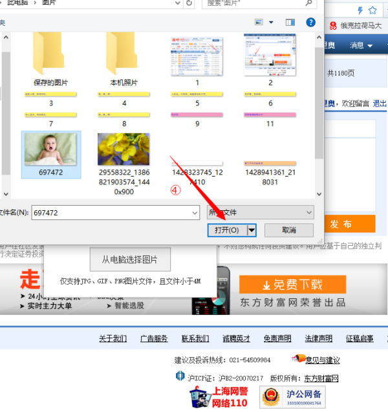This screenshot has height=412, width=388.
Task: Click the refresh icon beside address bar
Action: point(189,3)
